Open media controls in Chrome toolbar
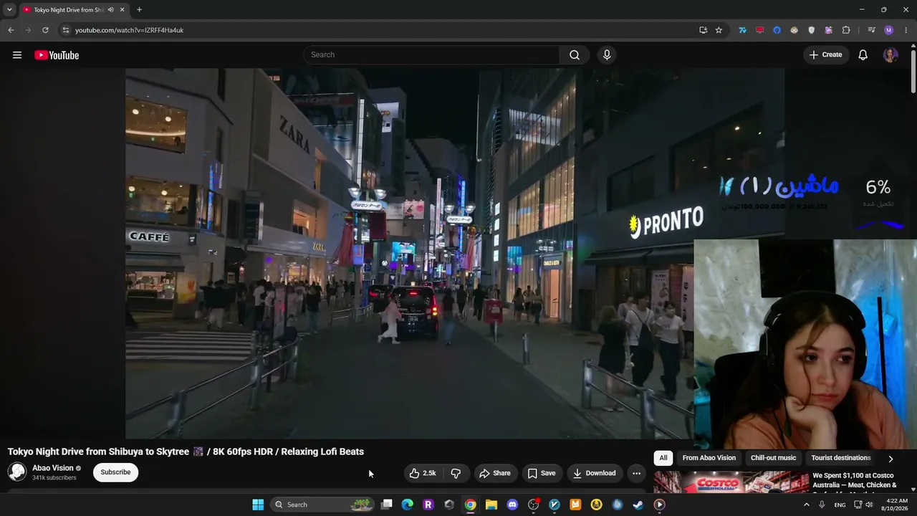This screenshot has height=516, width=917. click(x=871, y=30)
